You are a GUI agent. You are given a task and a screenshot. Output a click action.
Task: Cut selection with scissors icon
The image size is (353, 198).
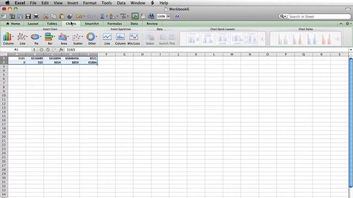(46, 16)
